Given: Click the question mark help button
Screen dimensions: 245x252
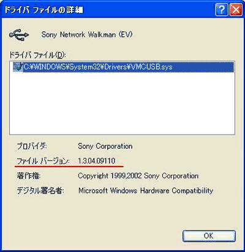Looking at the screenshot, I should [x=222, y=9].
